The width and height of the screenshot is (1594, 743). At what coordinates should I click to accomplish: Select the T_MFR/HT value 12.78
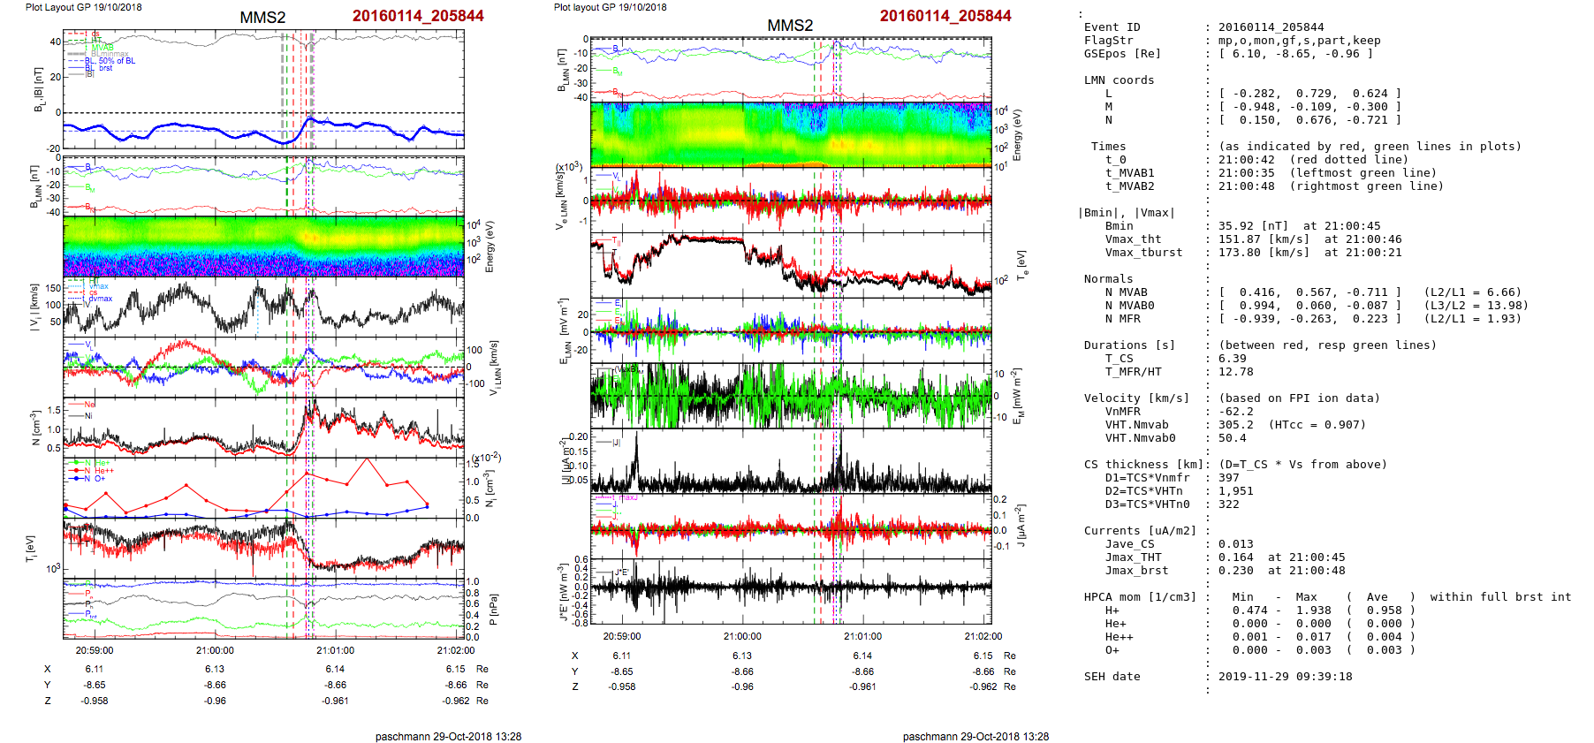[1236, 372]
